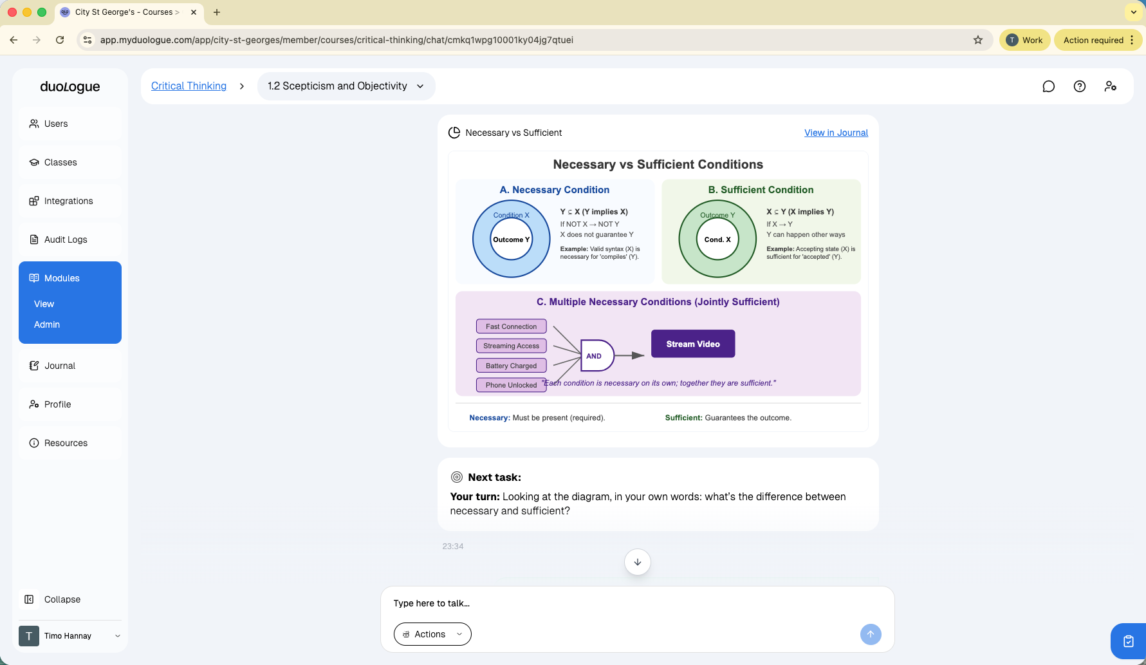Click the browser address bar URL
The image size is (1146, 665).
[x=337, y=40]
